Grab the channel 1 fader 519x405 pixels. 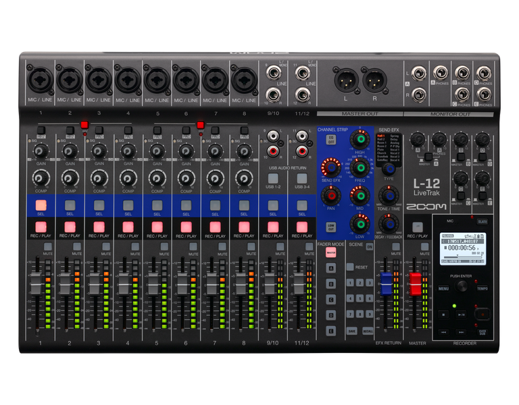coord(36,283)
